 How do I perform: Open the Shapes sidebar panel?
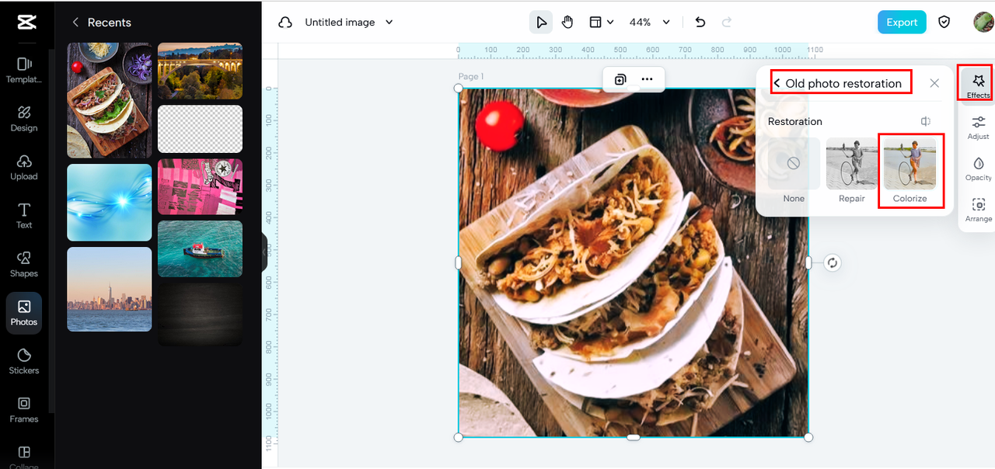(24, 263)
